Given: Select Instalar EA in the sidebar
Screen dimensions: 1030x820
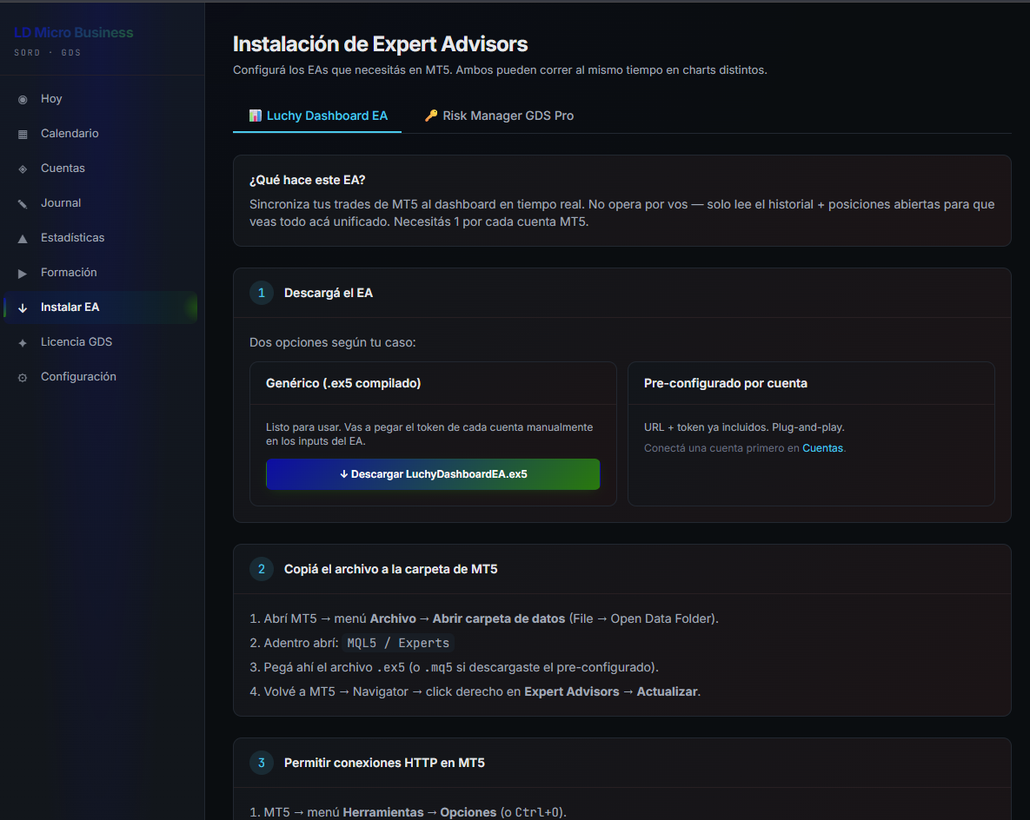Looking at the screenshot, I should pos(101,307).
